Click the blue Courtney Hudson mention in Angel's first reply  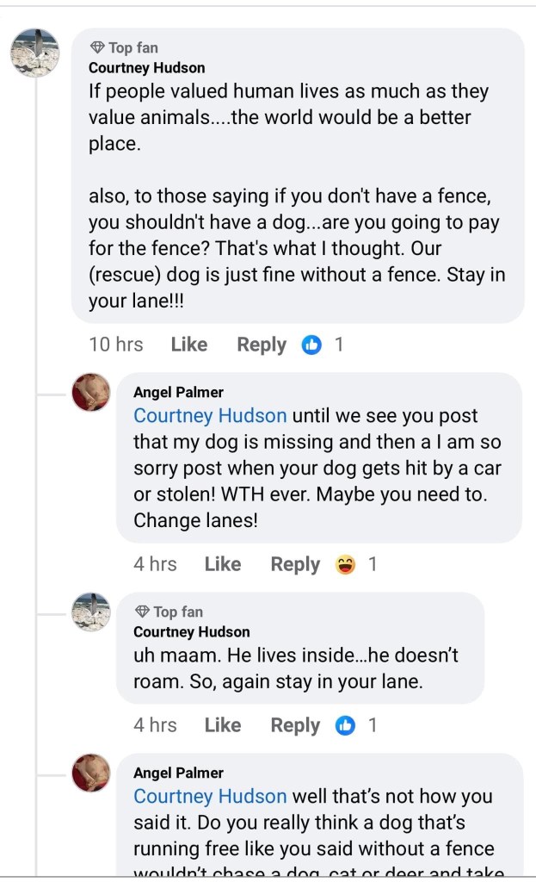click(210, 416)
